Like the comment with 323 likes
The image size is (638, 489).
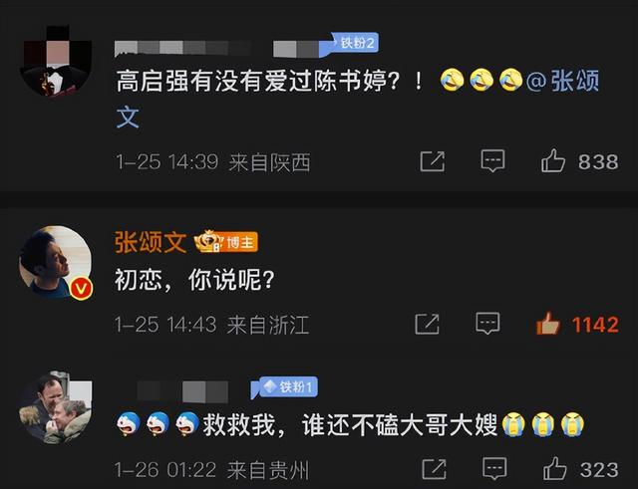coord(555,469)
